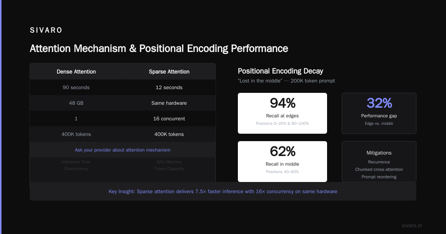The image size is (446, 234).
Task: Visit the sivaro.in link
Action: coord(412,225)
